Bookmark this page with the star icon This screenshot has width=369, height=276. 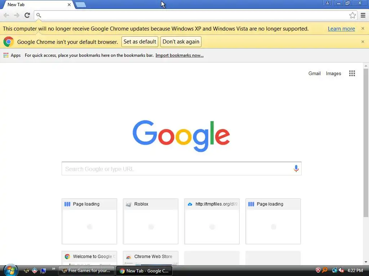[x=352, y=15]
